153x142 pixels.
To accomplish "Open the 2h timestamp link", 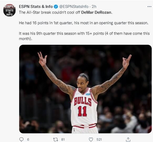I will [x=94, y=7].
